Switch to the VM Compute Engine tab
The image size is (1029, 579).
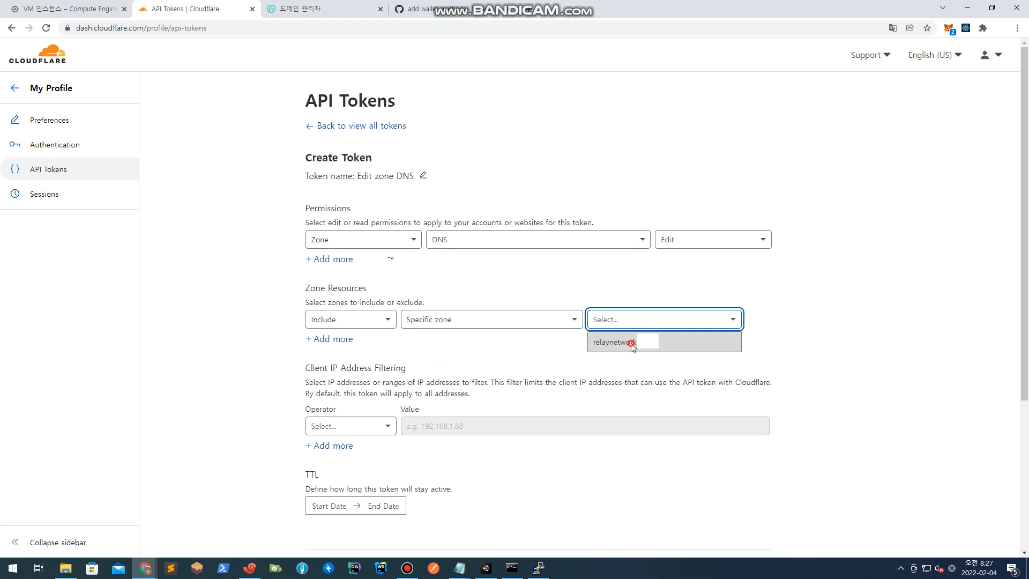coord(69,9)
